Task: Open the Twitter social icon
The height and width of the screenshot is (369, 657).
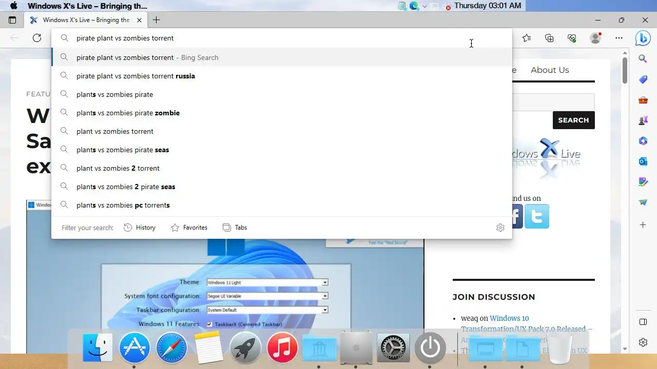Action: (x=537, y=216)
